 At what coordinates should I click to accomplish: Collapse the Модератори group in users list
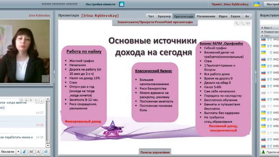pyautogui.click(x=262, y=32)
